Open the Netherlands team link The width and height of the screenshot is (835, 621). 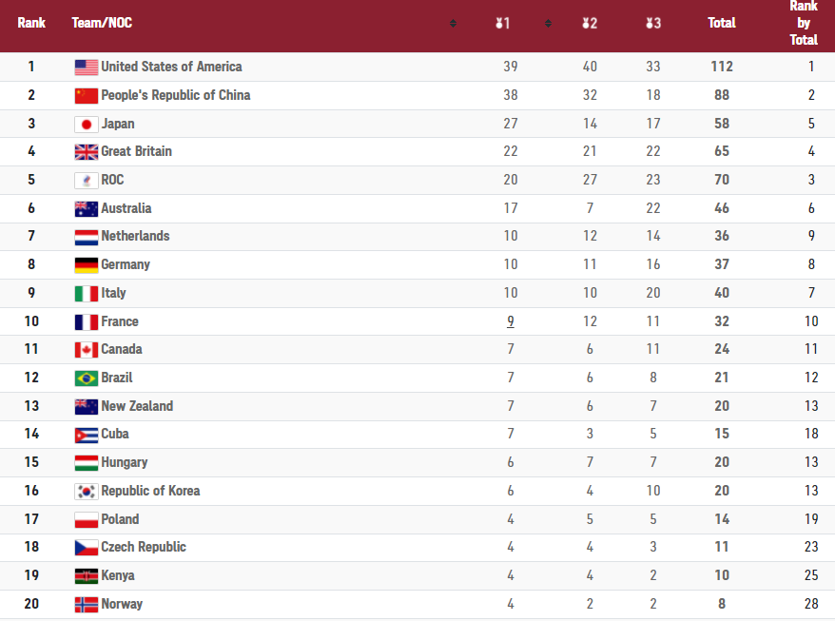(135, 236)
